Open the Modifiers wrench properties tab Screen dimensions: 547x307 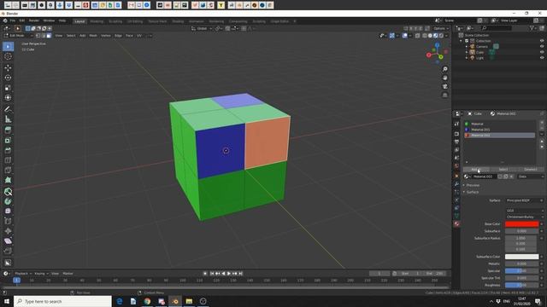point(456,184)
